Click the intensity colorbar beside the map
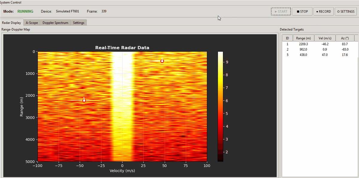Screen dimensions: 359x178 (220, 106)
